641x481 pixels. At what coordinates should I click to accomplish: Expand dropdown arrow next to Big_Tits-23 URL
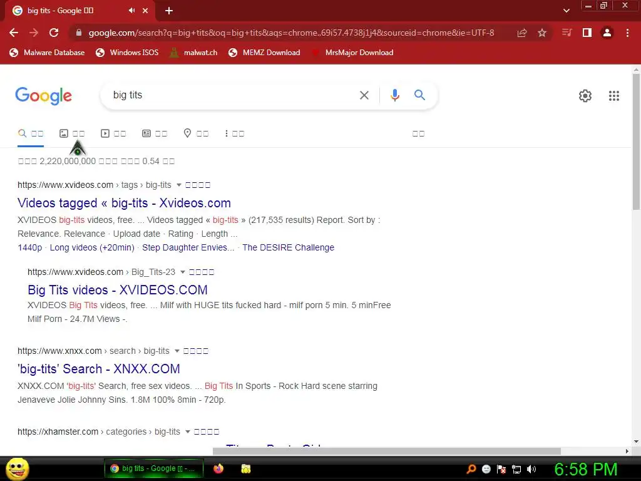click(x=182, y=272)
